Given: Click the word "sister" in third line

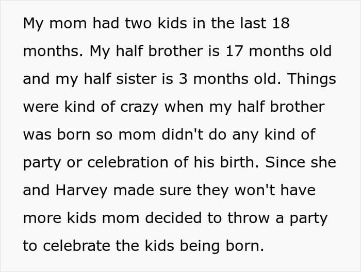Looking at the screenshot, I should click(x=136, y=79).
